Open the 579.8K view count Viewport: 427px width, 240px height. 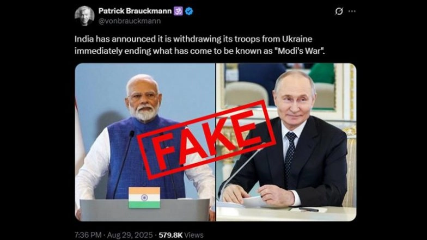171,235
